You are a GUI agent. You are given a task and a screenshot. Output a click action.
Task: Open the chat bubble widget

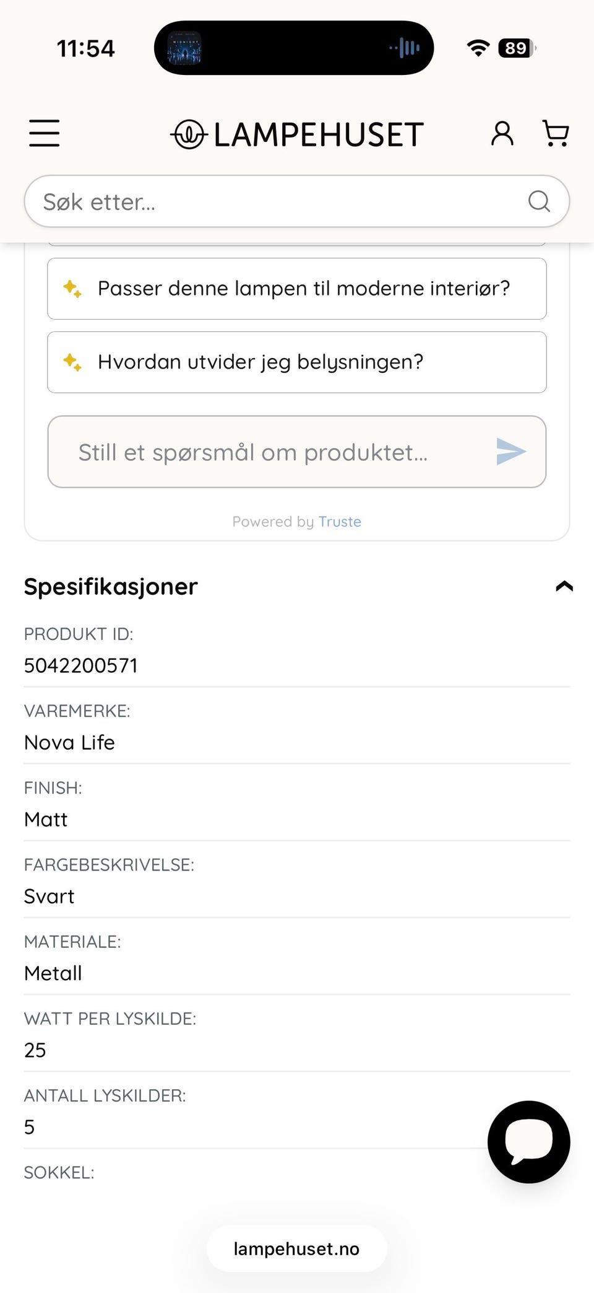click(529, 1142)
